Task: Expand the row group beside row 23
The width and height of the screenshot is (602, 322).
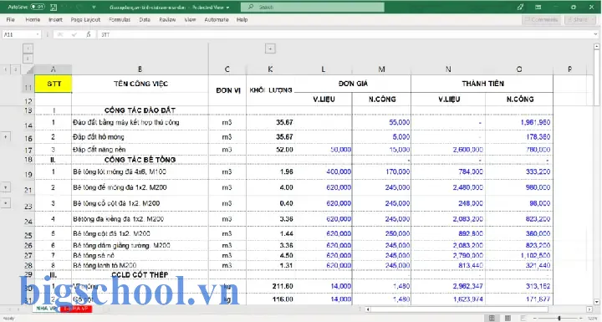Action: [6, 203]
